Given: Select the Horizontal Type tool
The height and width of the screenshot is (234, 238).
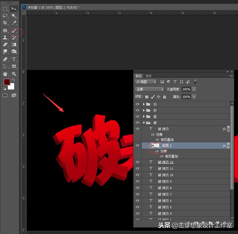Looking at the screenshot, I should point(14,59).
